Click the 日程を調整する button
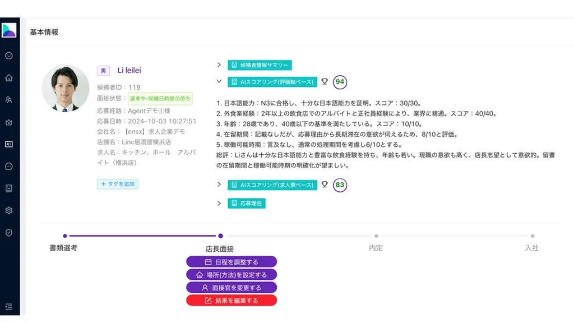 click(231, 261)
